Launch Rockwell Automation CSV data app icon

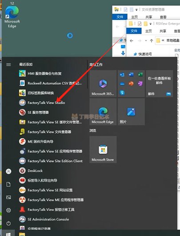(22, 83)
